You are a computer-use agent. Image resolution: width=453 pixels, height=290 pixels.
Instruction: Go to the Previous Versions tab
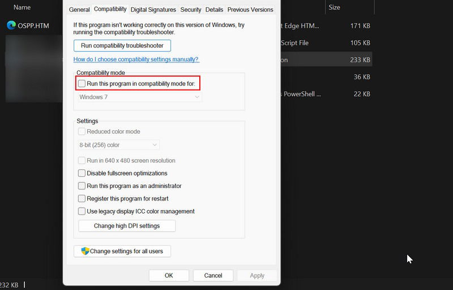tap(250, 10)
